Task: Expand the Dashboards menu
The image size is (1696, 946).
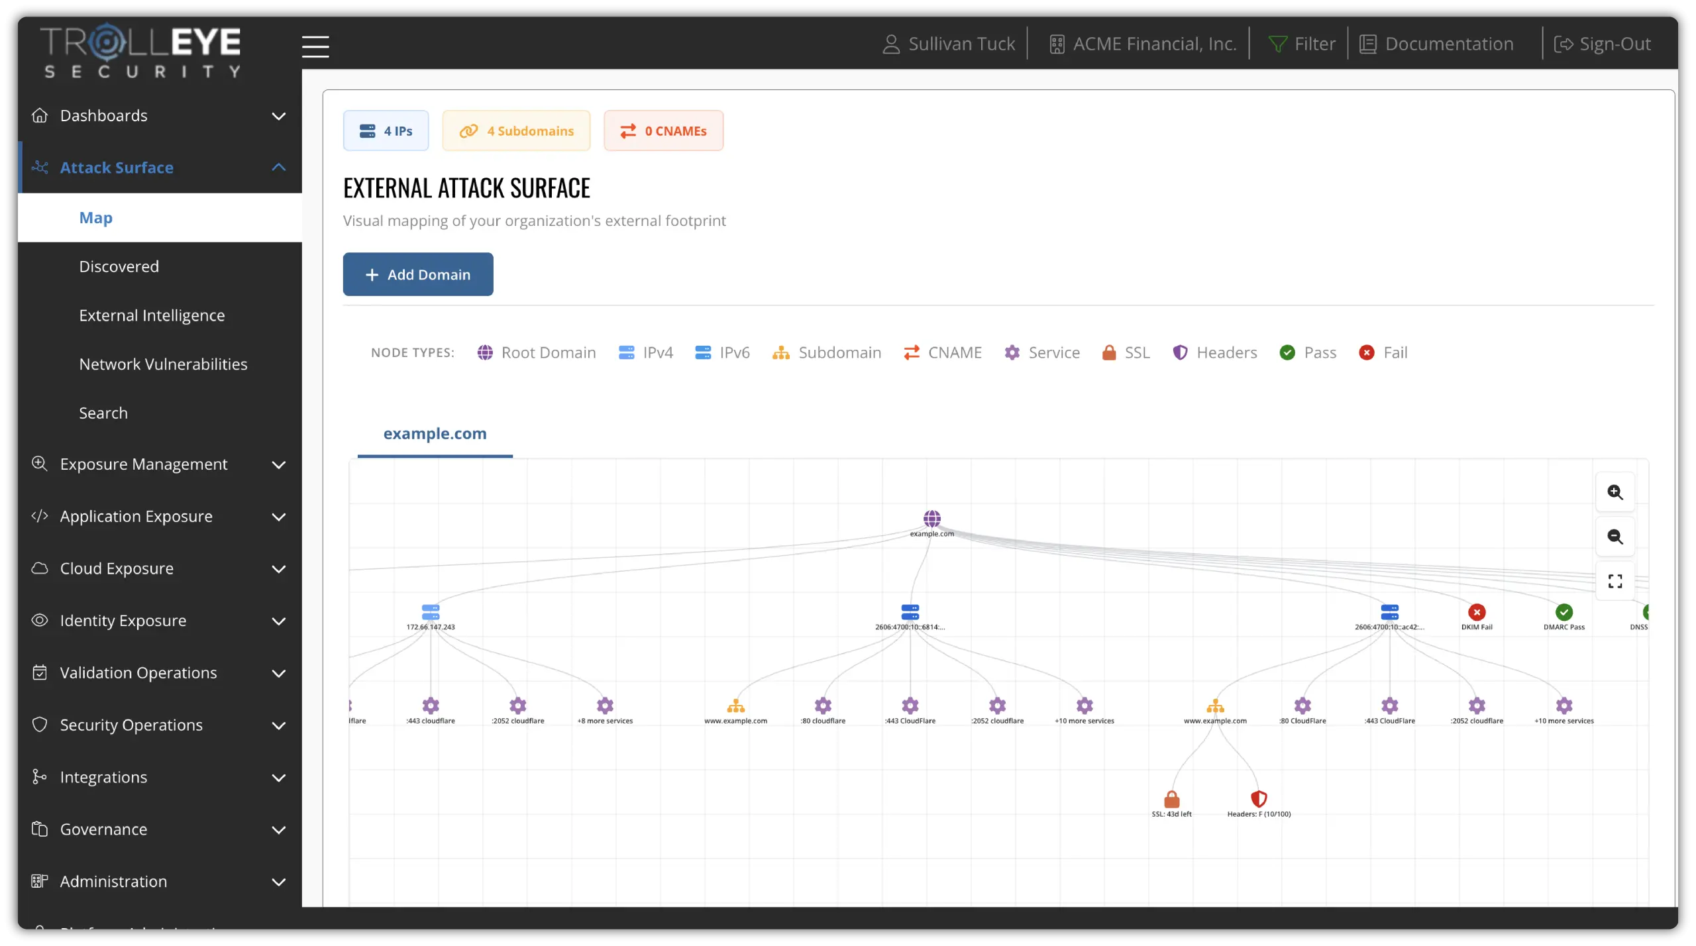Action: tap(160, 115)
